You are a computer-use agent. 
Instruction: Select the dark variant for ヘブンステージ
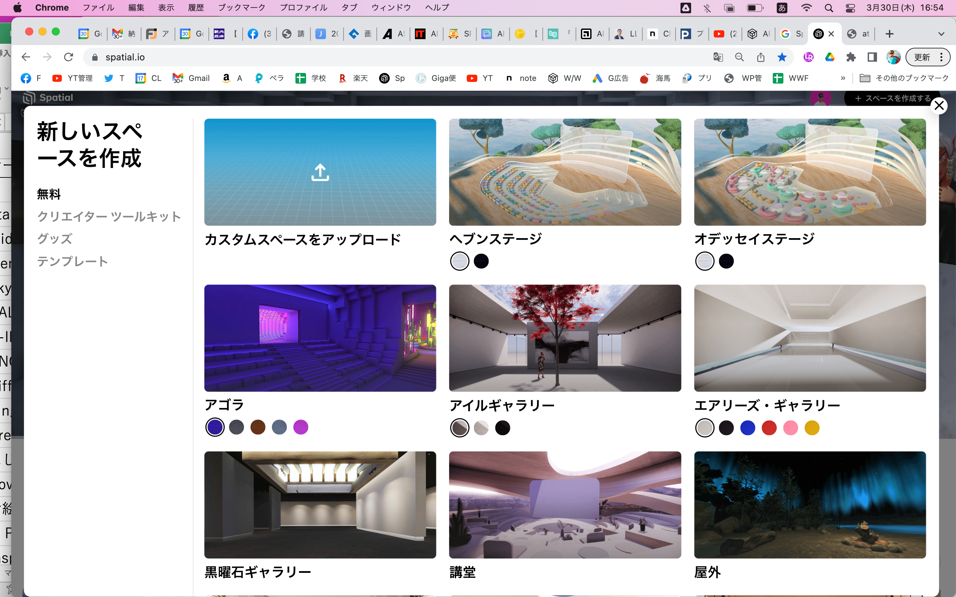coord(481,261)
